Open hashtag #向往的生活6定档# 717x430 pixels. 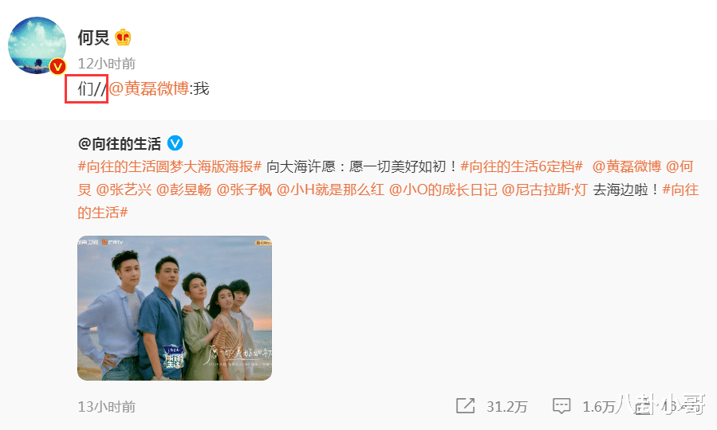click(x=522, y=166)
